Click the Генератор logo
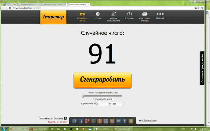The width and height of the screenshot is (210, 131). click(x=53, y=17)
